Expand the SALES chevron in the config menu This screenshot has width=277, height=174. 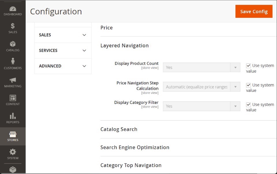click(x=84, y=35)
